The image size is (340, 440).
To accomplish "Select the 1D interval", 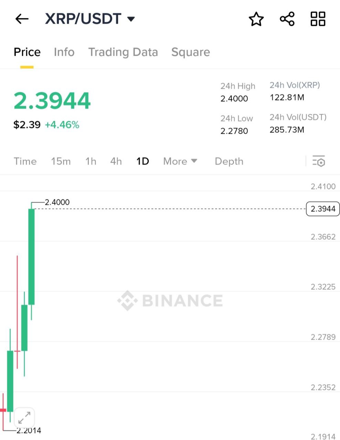I will point(142,161).
